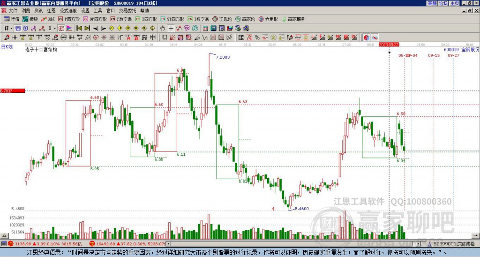This screenshot has width=480, height=257.
Task: Open the 行情 quotes view
Action: coord(11,19)
